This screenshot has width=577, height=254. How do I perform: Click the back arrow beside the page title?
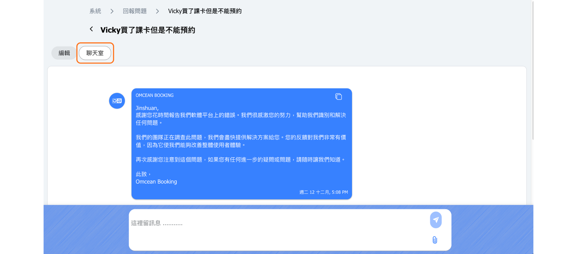coord(91,29)
